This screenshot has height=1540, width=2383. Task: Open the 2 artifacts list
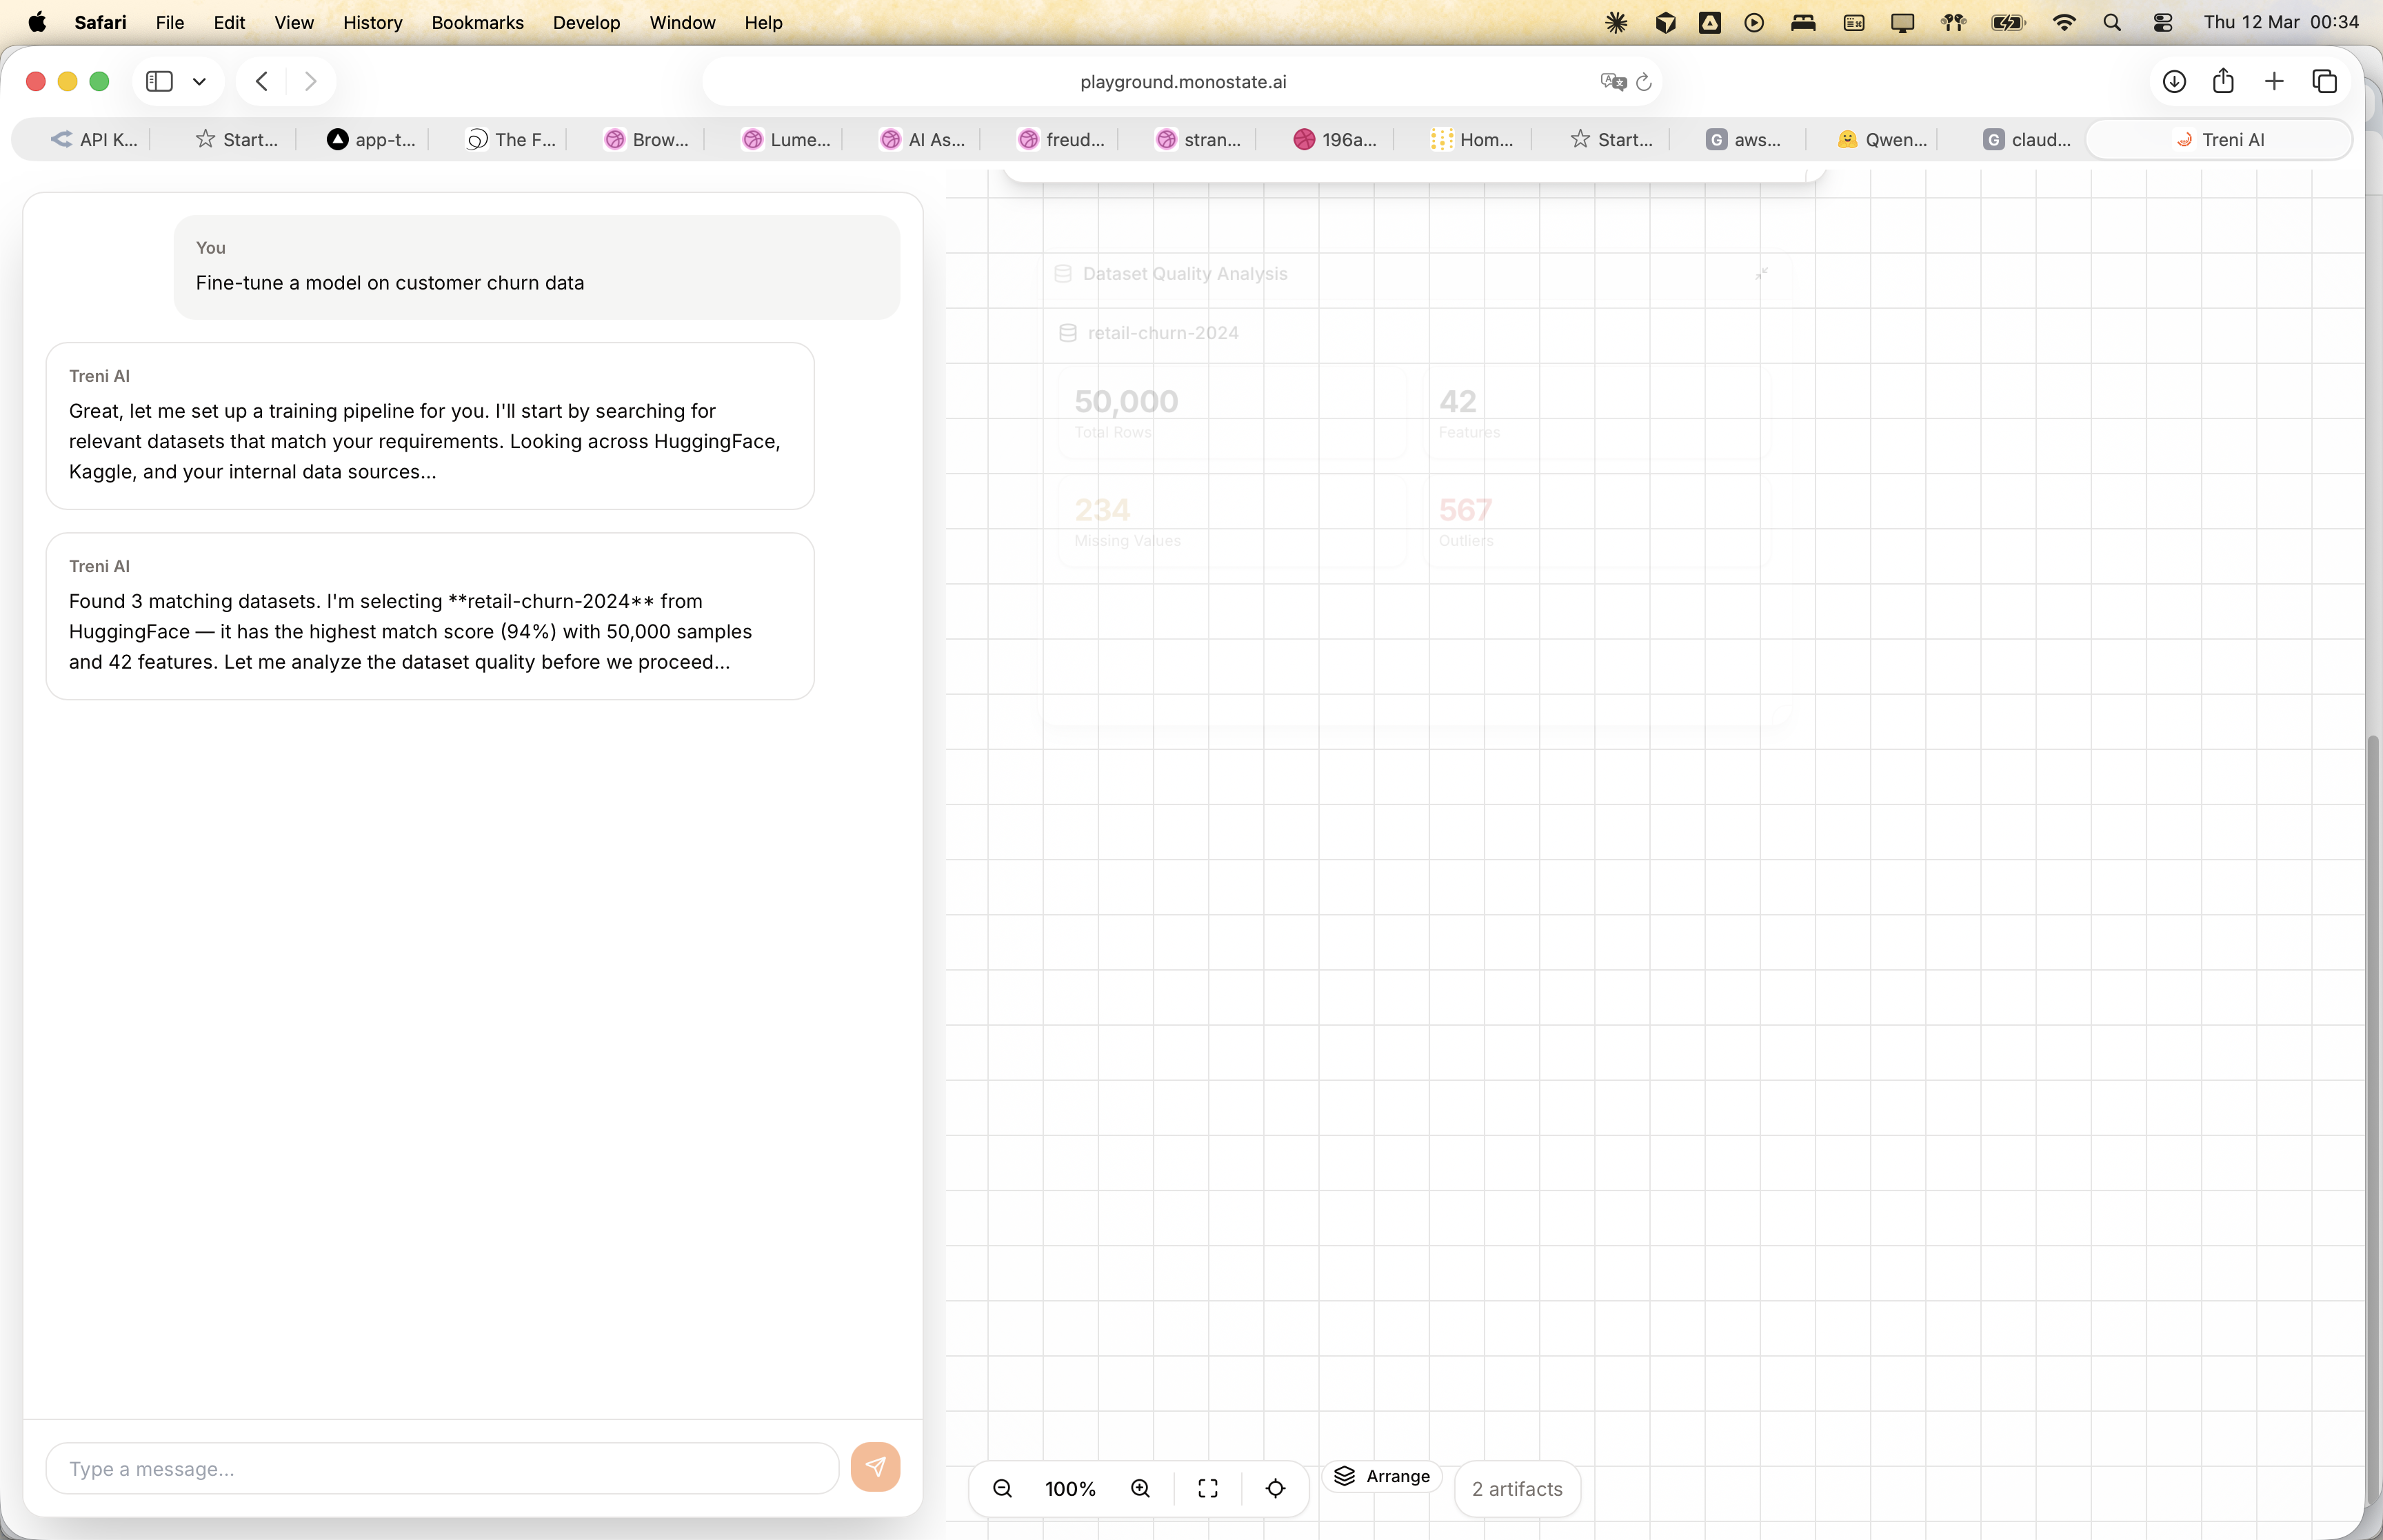tap(1517, 1489)
